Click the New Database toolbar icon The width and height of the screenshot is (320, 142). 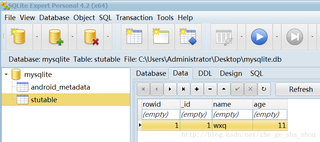(x=19, y=37)
